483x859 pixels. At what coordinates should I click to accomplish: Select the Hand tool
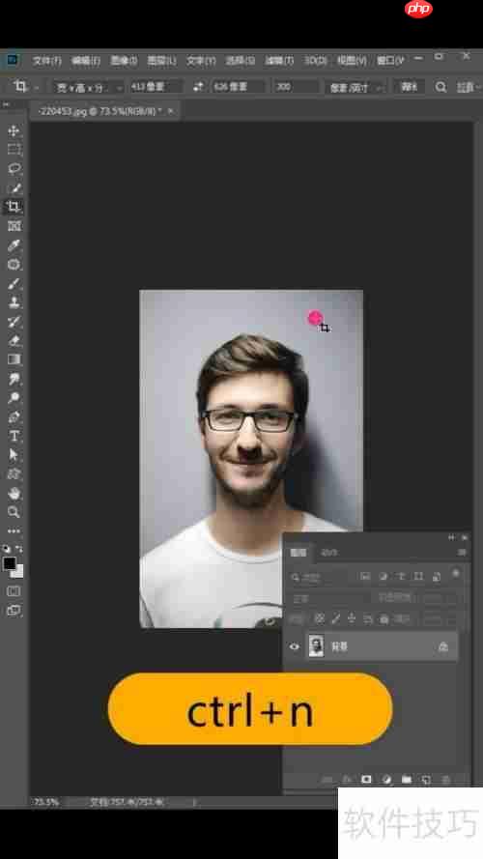click(14, 493)
